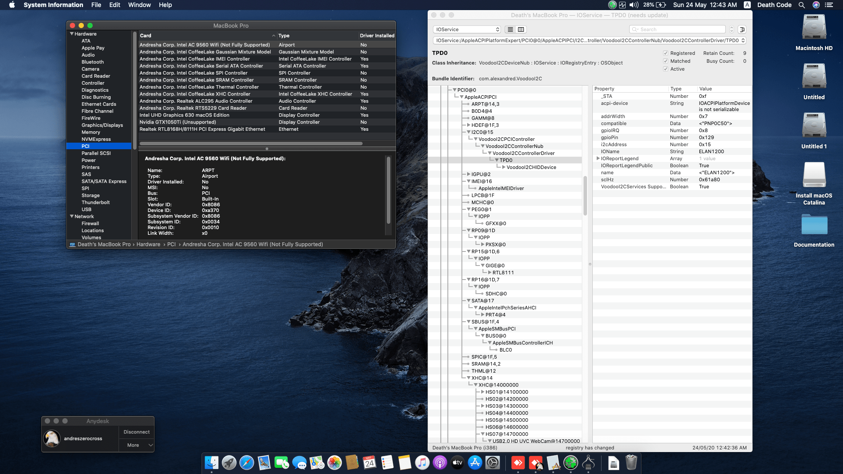Open the Window menu
Screen dimensions: 843x474
coord(139,5)
